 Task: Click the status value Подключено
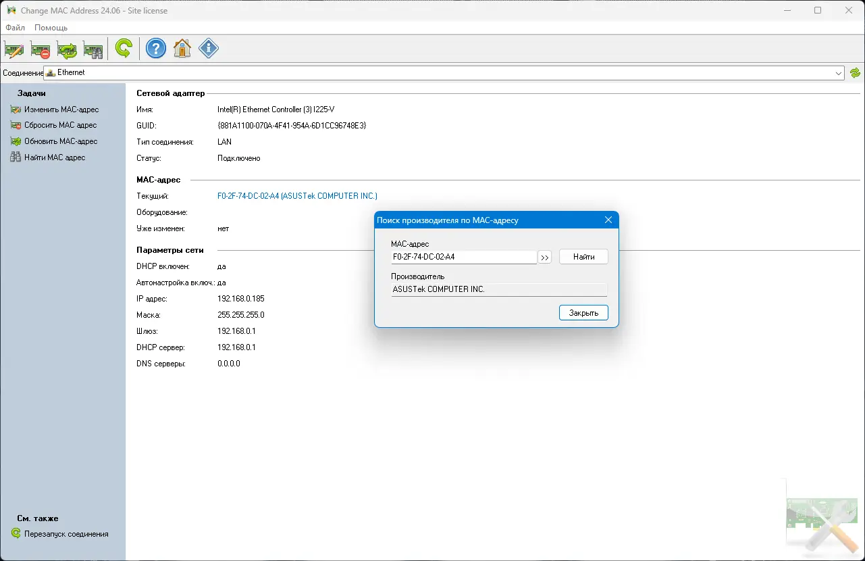click(x=239, y=158)
